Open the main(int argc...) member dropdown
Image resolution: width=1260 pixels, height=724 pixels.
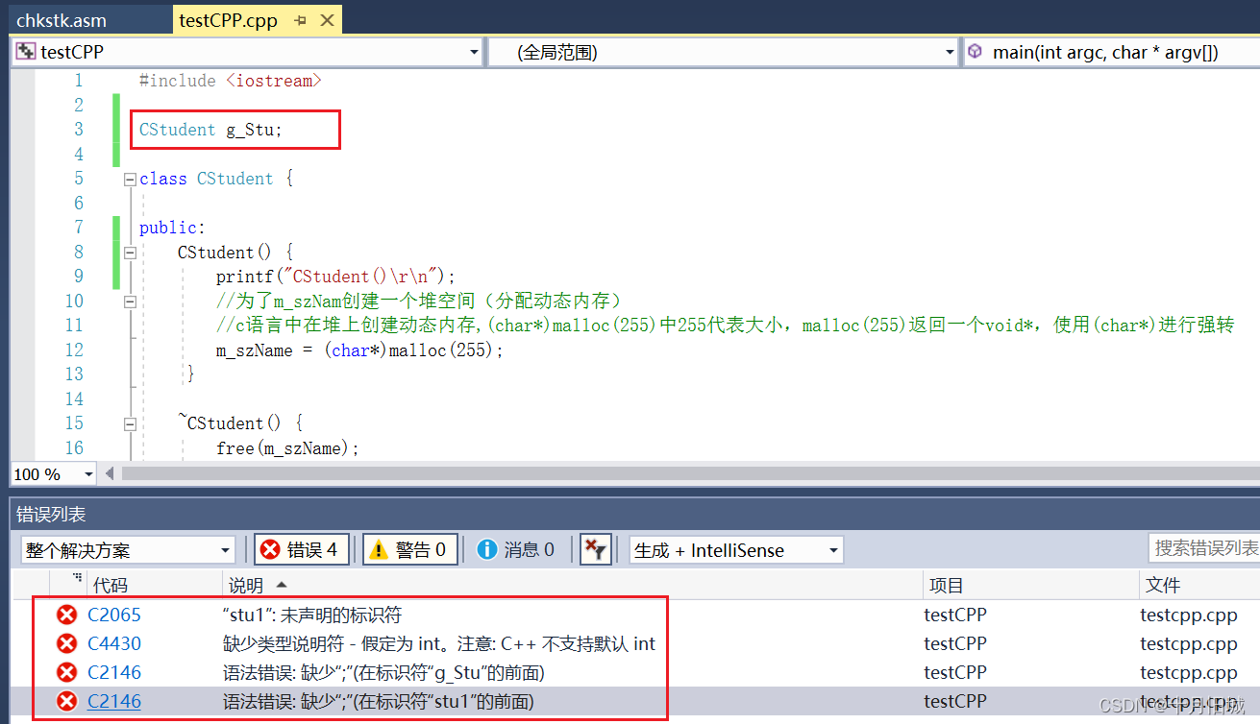(1112, 52)
